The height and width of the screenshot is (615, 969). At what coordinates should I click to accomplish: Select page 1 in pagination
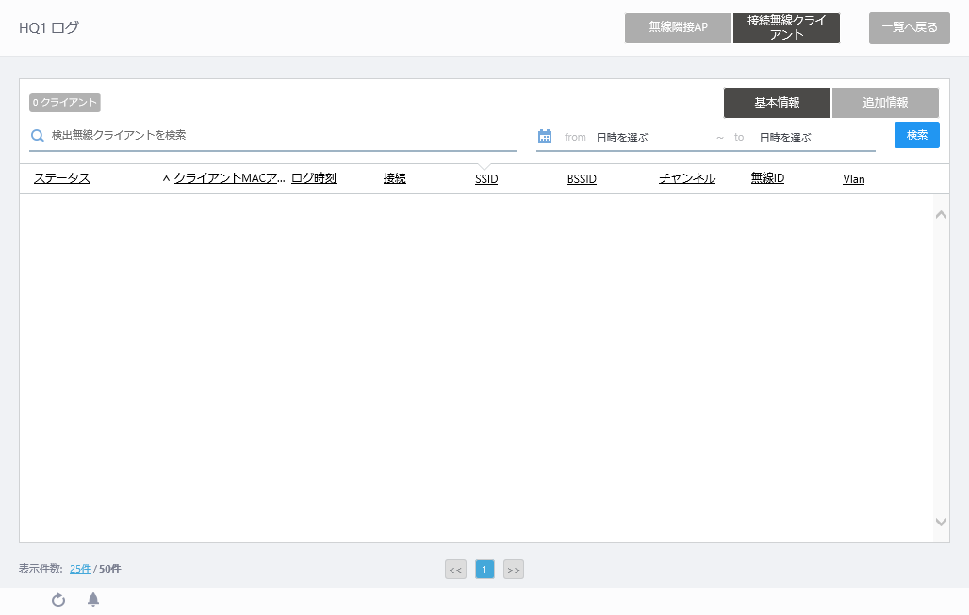click(484, 570)
